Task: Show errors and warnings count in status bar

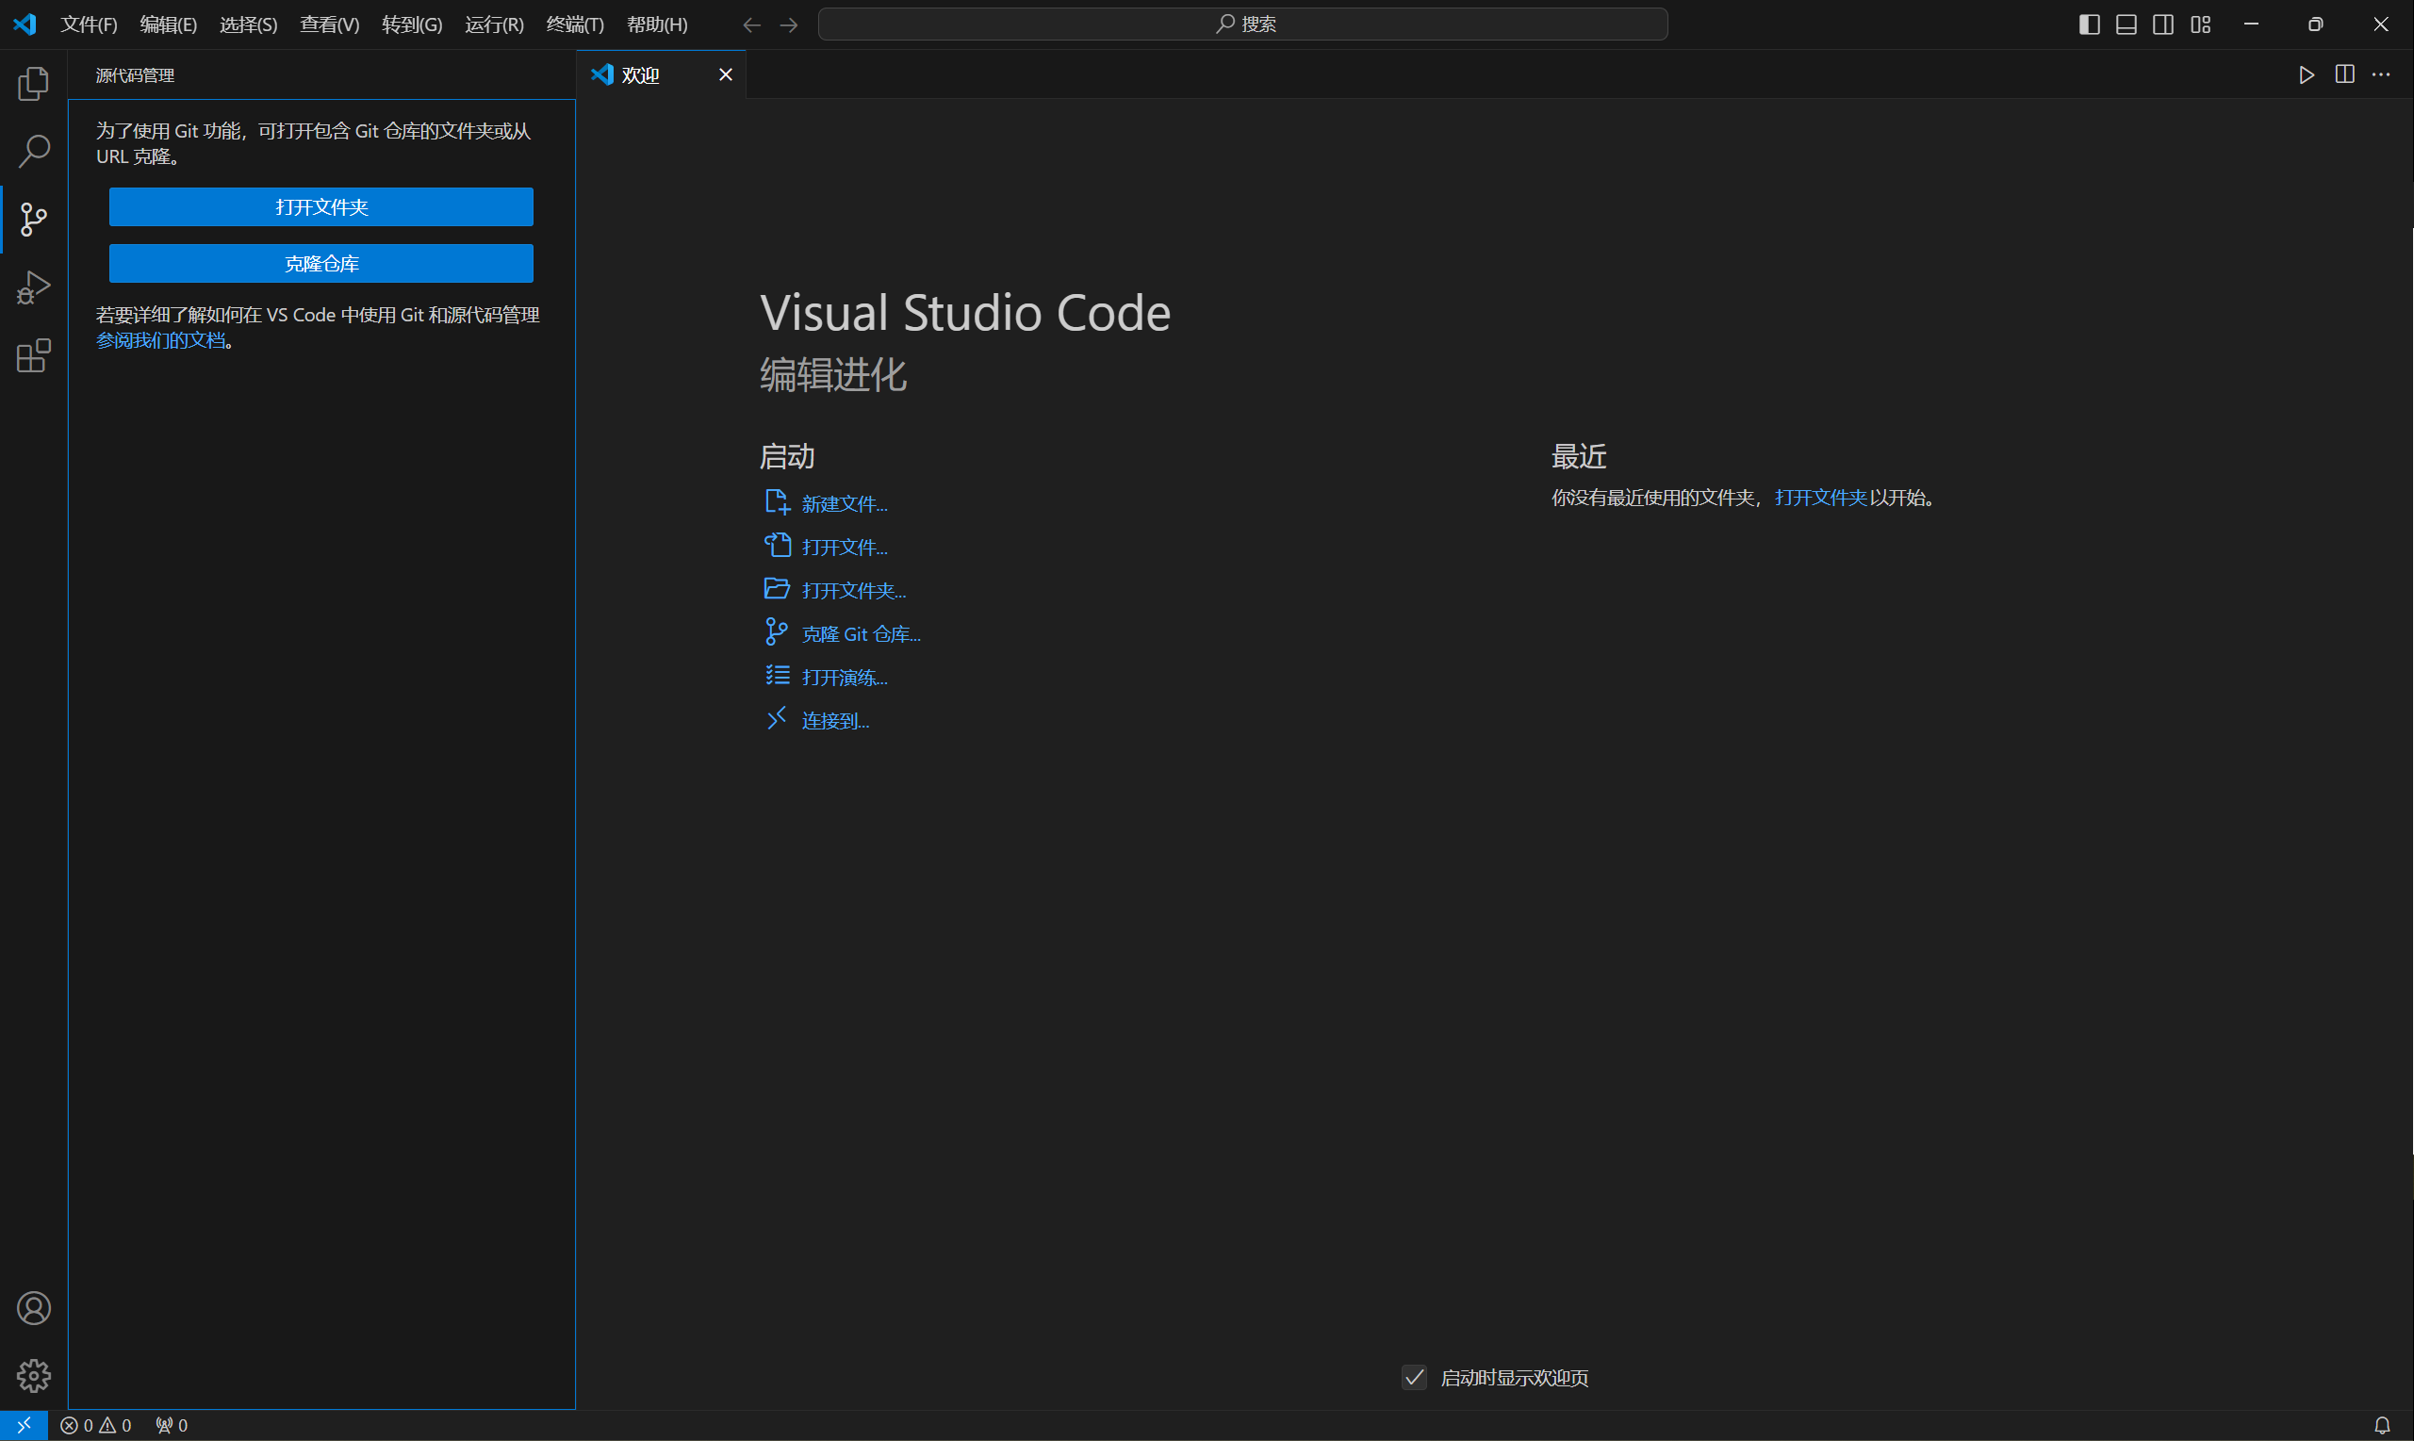Action: point(95,1424)
